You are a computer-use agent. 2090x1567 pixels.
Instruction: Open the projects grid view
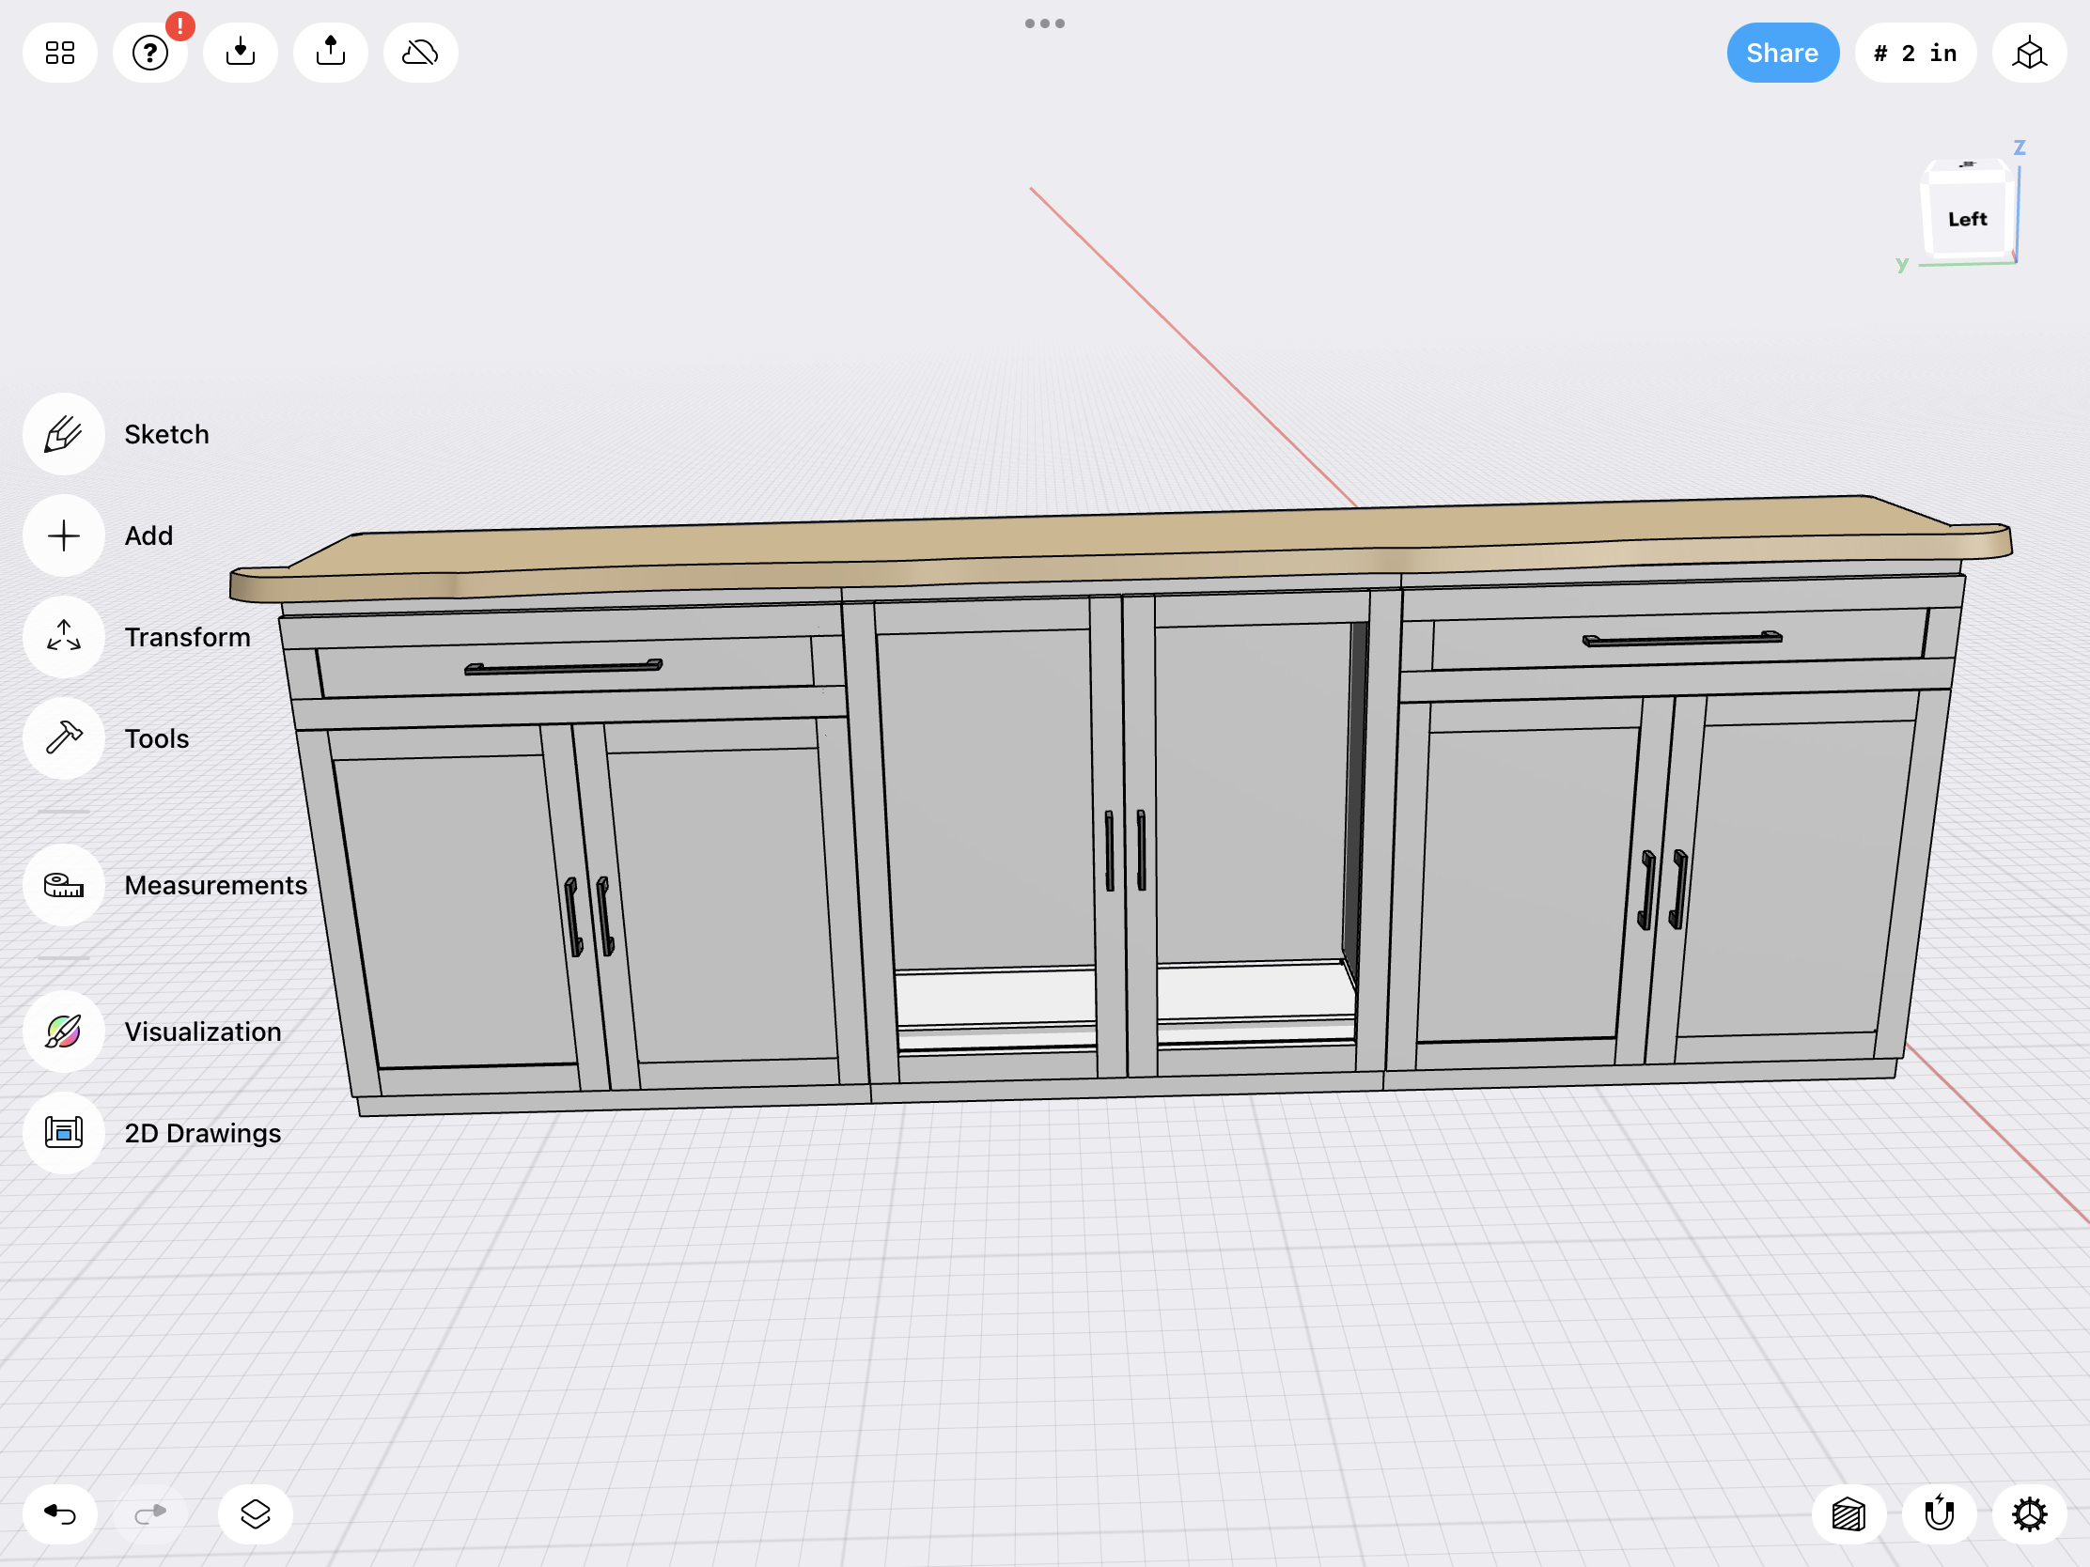pyautogui.click(x=59, y=53)
